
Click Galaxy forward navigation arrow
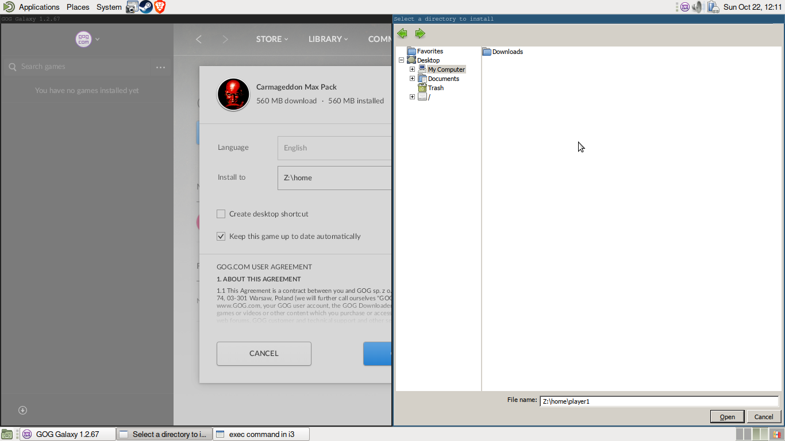(225, 39)
